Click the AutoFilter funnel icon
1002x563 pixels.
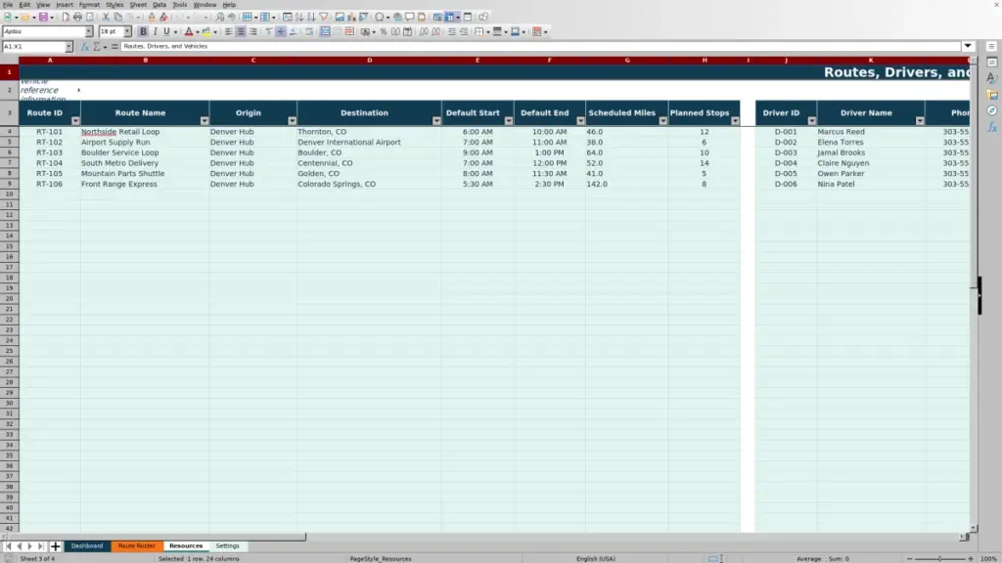pyautogui.click(x=323, y=18)
